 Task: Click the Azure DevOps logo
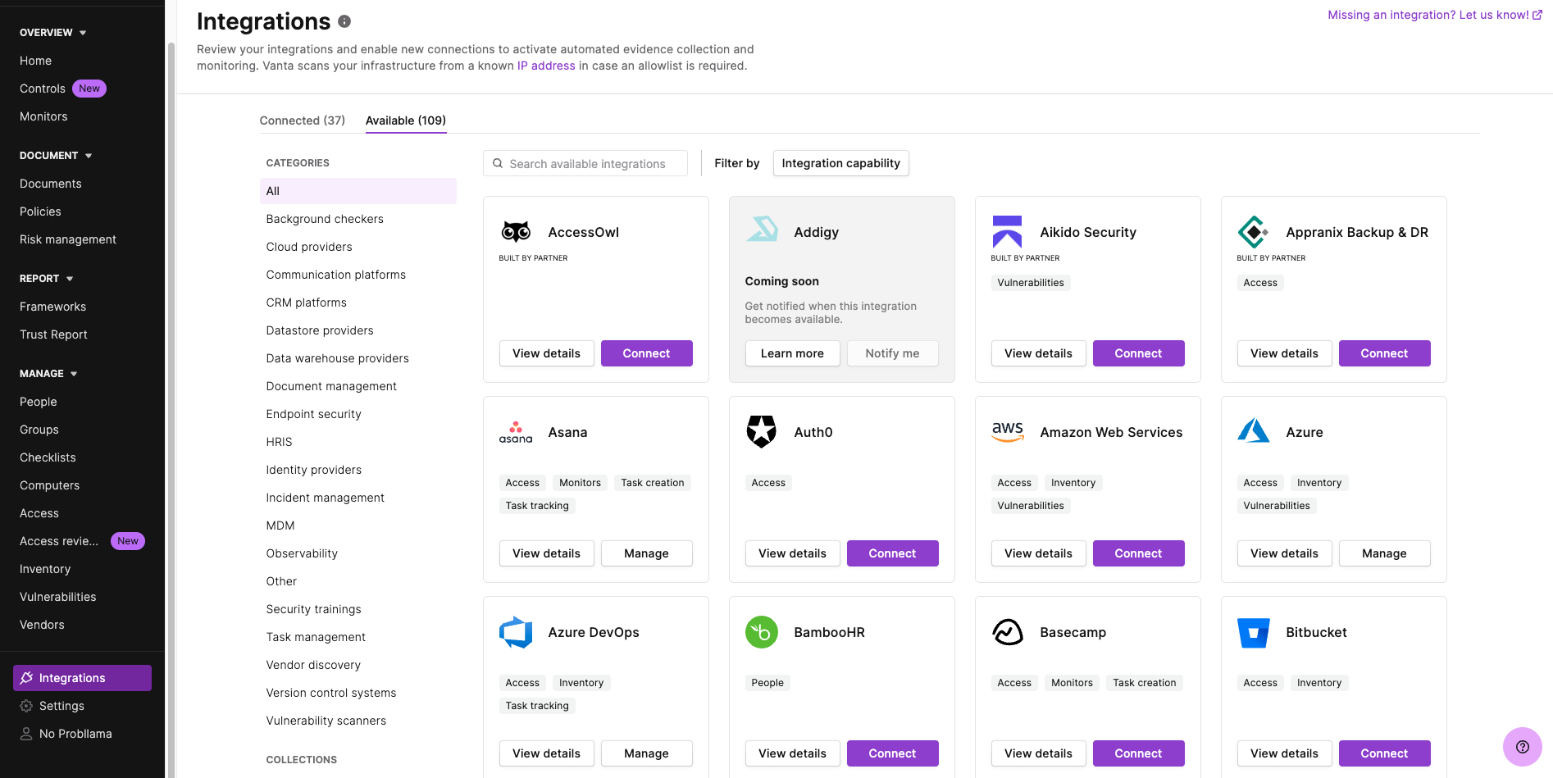tap(516, 632)
